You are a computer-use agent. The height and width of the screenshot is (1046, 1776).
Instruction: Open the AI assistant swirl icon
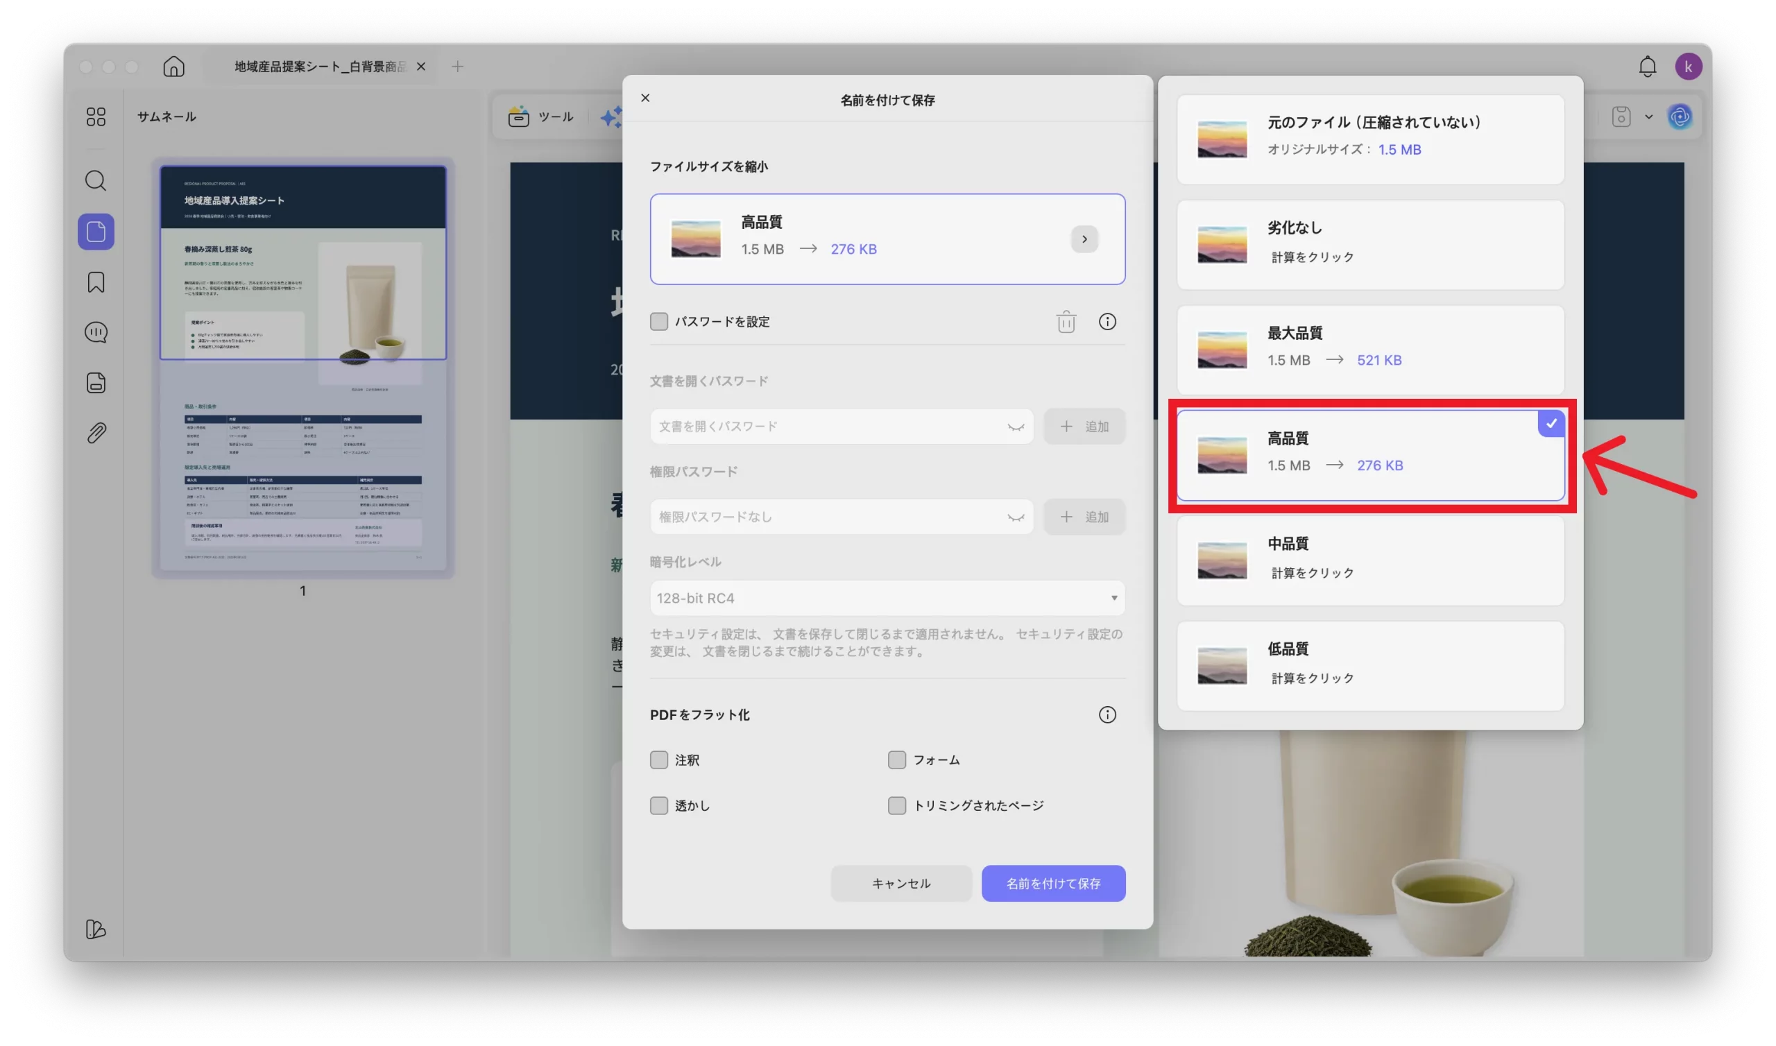coord(1680,117)
